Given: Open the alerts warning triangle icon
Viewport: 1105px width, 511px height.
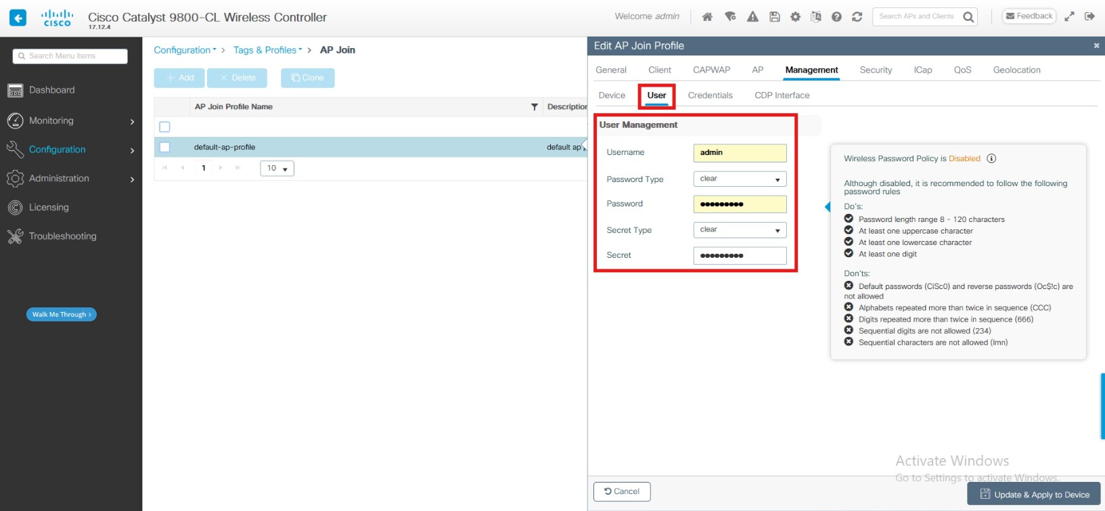Looking at the screenshot, I should [x=752, y=17].
